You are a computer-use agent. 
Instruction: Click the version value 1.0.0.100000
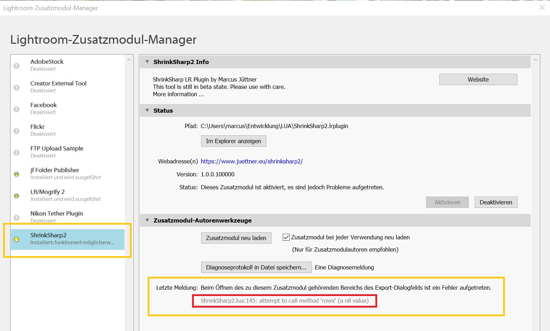[x=218, y=174]
